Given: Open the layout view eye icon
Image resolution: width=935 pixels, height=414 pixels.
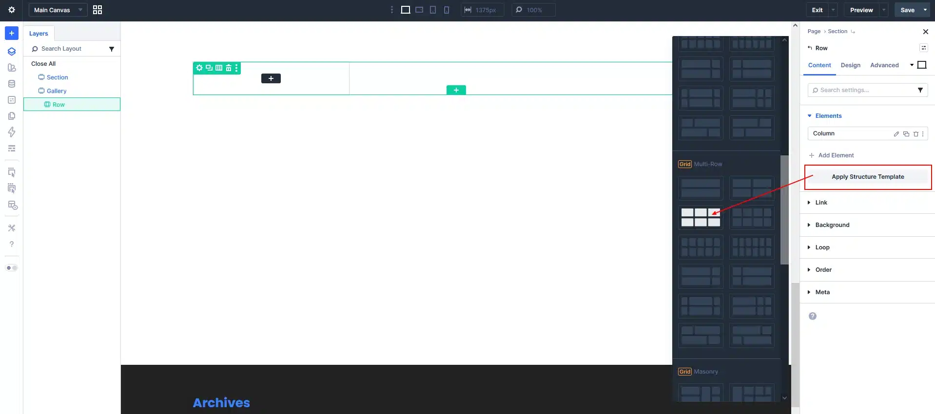Looking at the screenshot, I should pos(13,205).
